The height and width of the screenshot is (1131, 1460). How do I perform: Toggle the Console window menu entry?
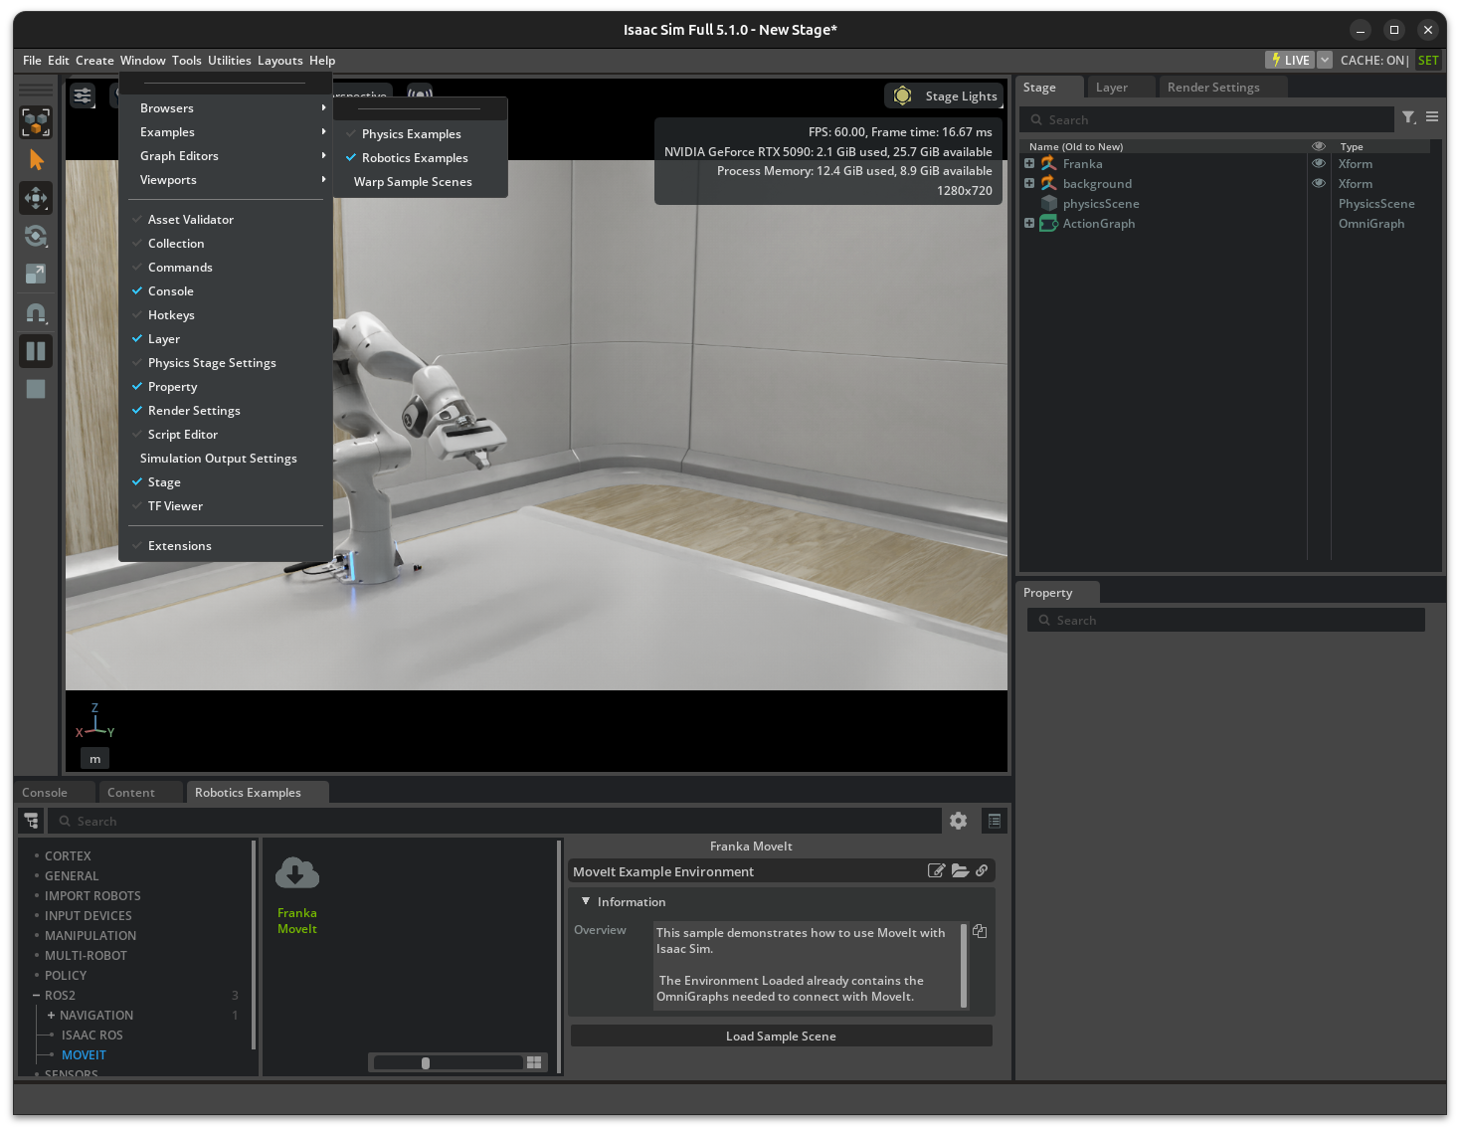171,291
